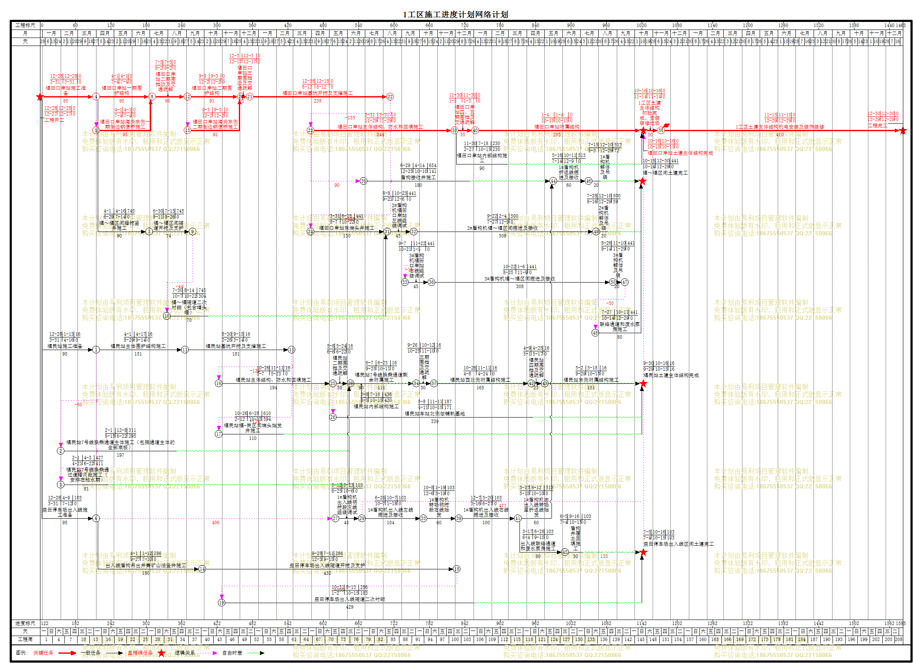Click the 福民站西北侧附属结构施工 label

click(x=480, y=380)
